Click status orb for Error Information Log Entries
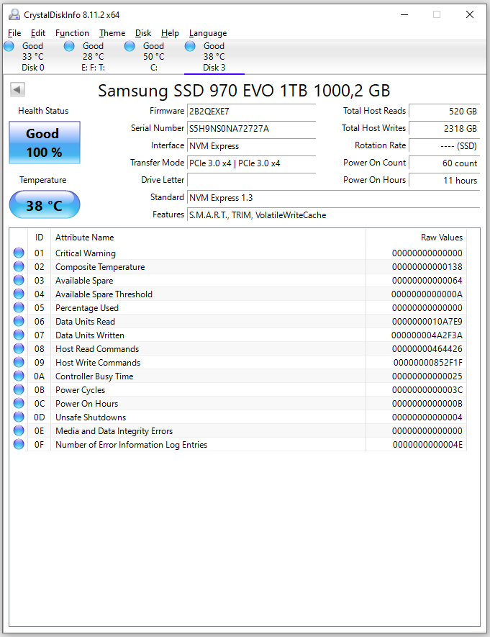The image size is (490, 637). coord(19,444)
